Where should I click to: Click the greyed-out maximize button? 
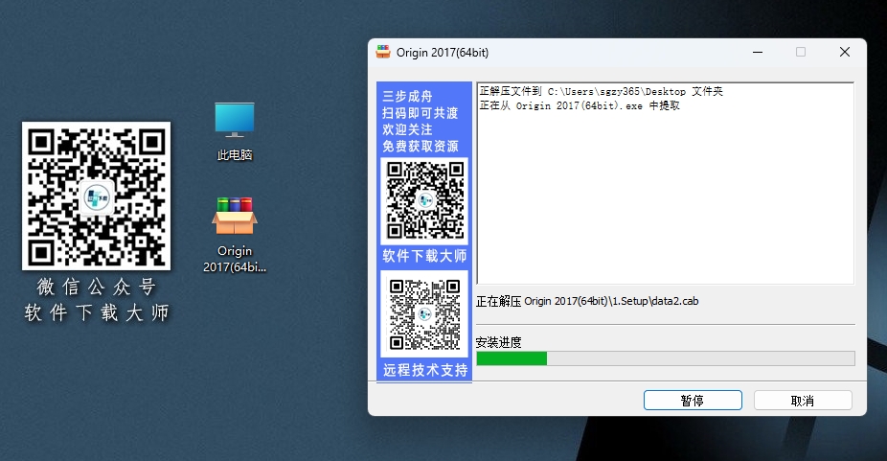[801, 53]
